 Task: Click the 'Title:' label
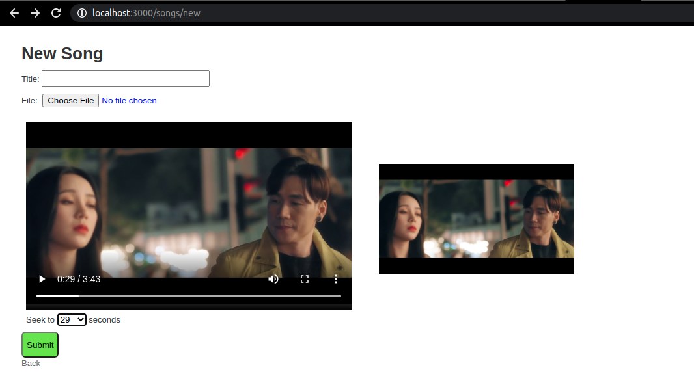(x=30, y=79)
